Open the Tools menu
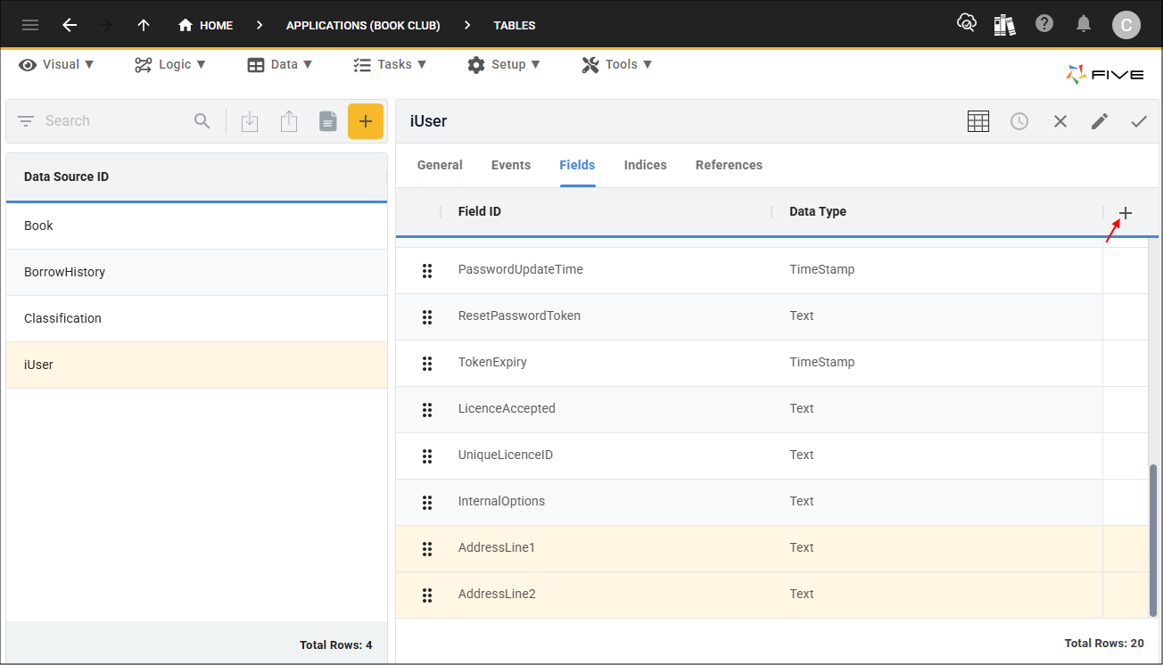 click(x=617, y=64)
